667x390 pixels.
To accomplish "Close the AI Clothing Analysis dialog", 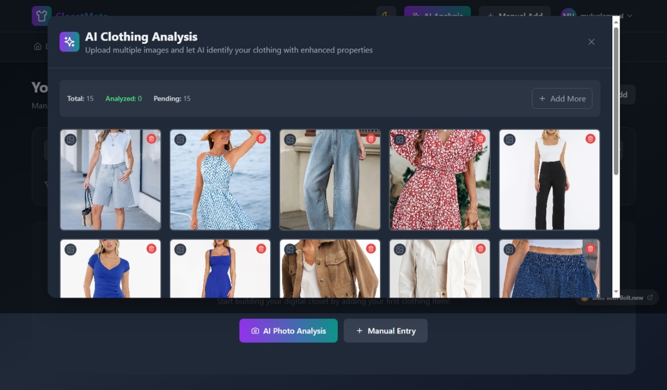I will (x=591, y=42).
